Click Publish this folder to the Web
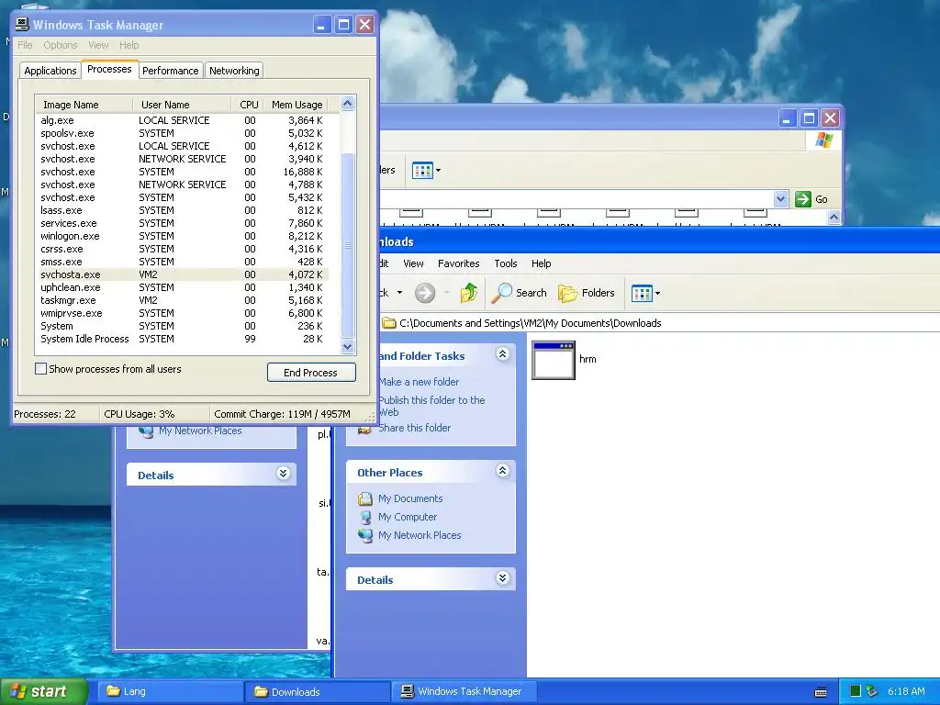The image size is (940, 705). point(431,406)
